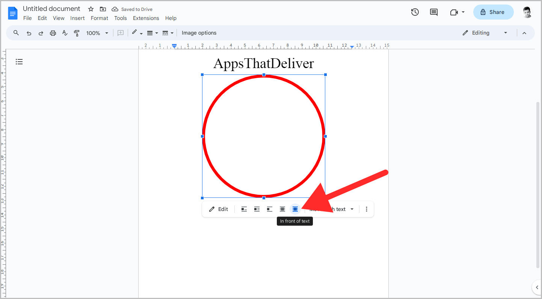Click the Edit button on image toolbar
542x299 pixels.
pyautogui.click(x=218, y=209)
